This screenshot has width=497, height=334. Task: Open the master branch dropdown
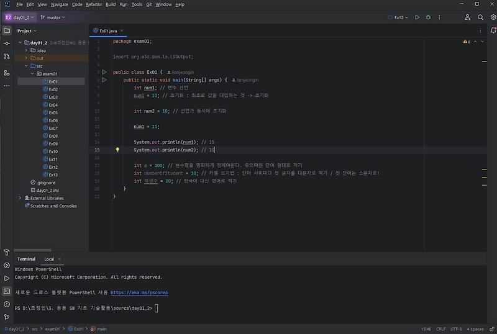pos(53,17)
